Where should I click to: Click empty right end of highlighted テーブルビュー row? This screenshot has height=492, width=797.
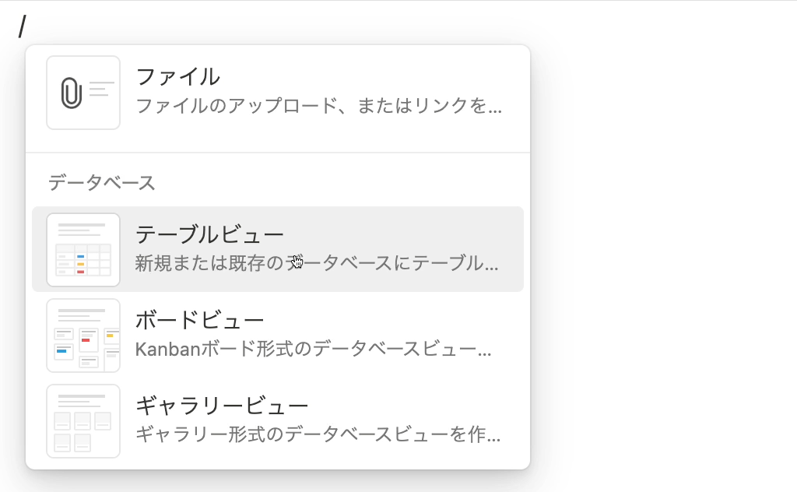coord(511,249)
